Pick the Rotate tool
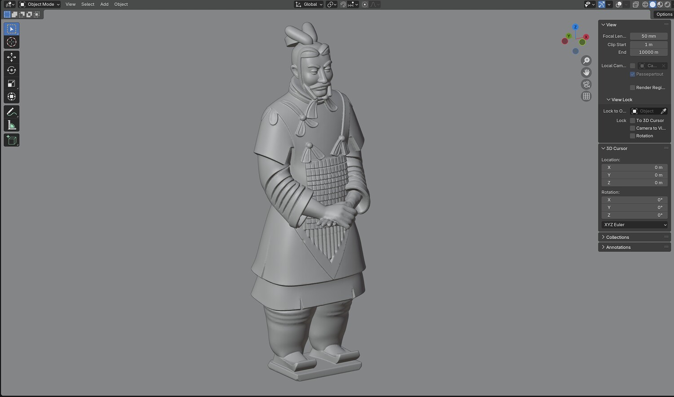674x397 pixels. [x=12, y=70]
